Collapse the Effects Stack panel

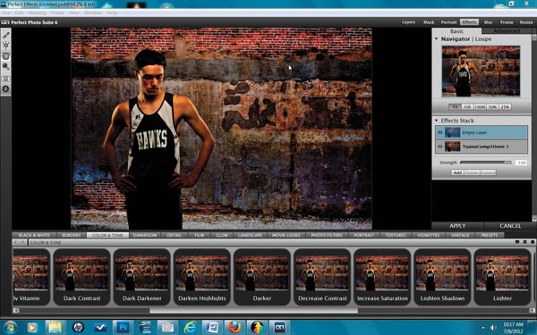coord(437,121)
